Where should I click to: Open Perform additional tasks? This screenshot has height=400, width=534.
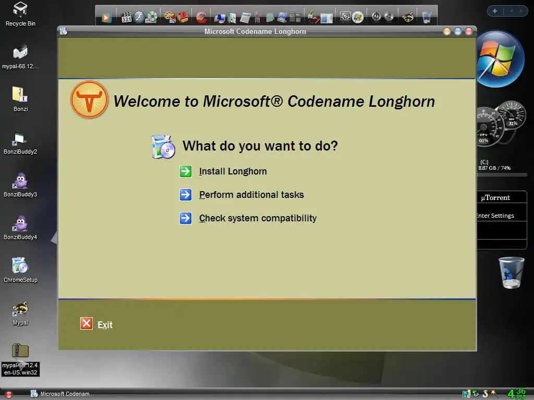click(251, 195)
